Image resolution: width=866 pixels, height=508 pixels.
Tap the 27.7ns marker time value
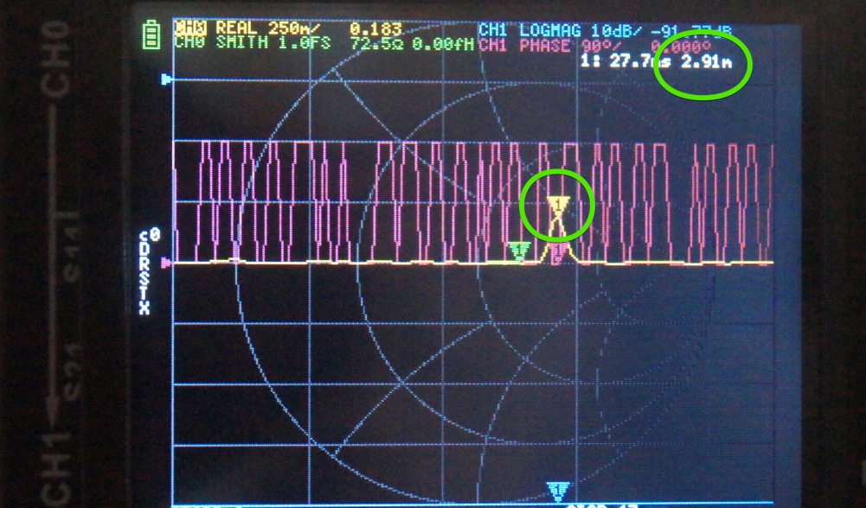pos(640,60)
